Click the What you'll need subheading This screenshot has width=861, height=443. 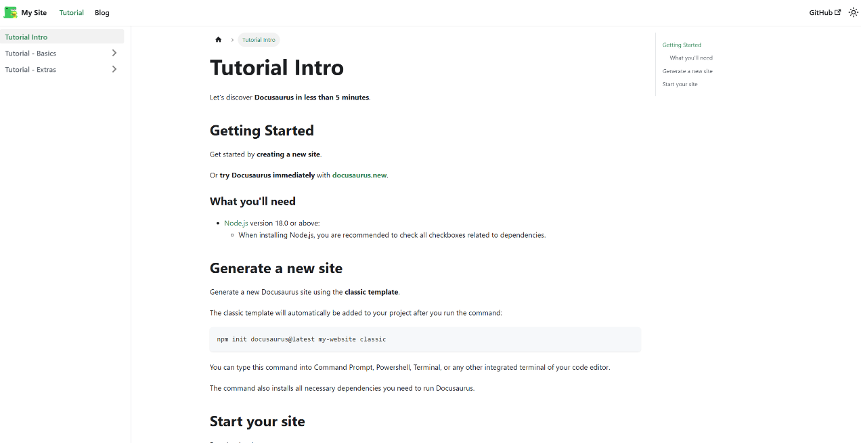[x=252, y=201]
